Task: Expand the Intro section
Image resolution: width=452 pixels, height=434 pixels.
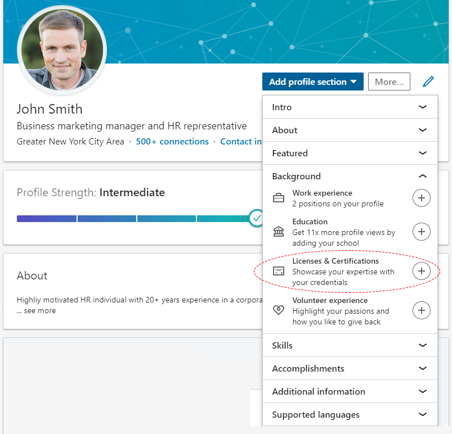Action: (350, 107)
